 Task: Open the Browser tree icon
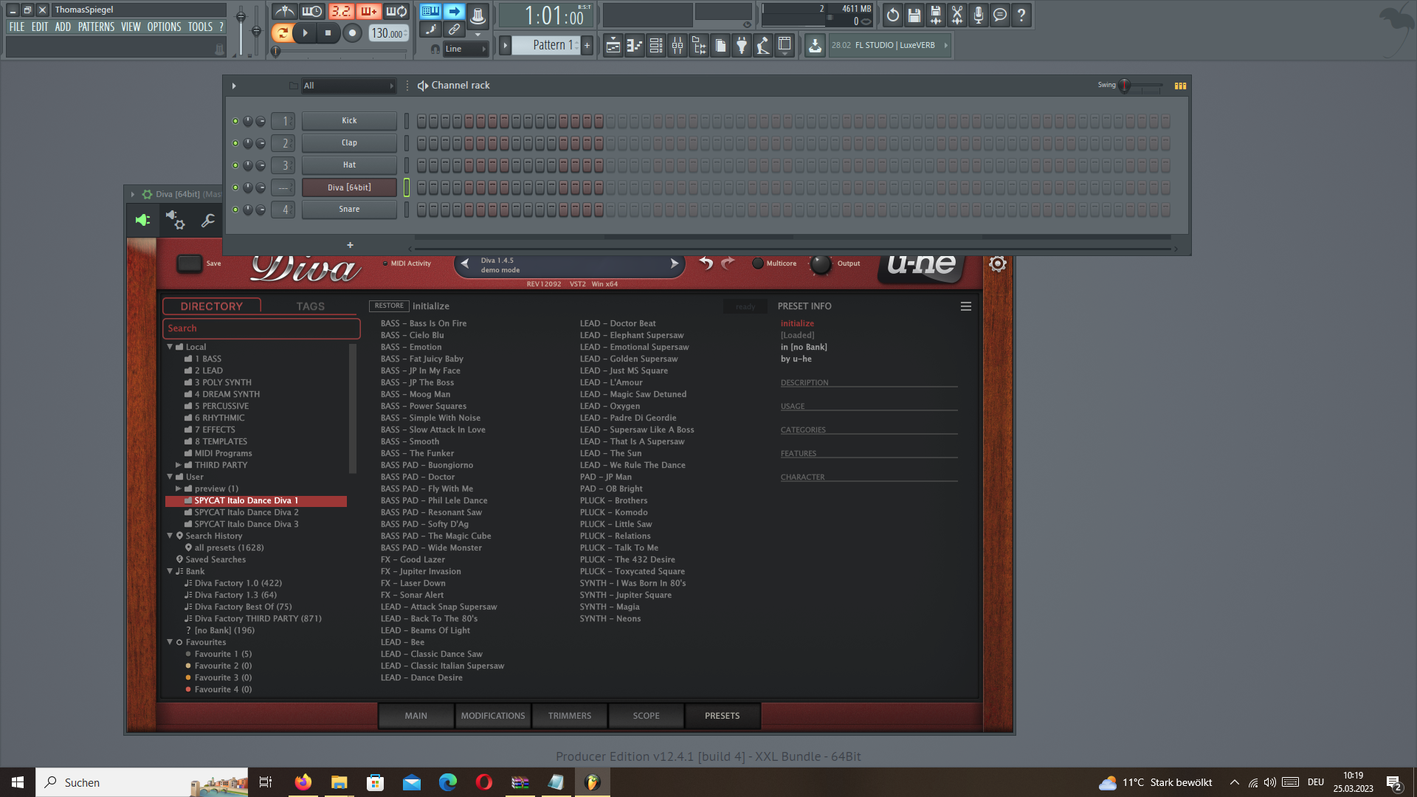(699, 46)
